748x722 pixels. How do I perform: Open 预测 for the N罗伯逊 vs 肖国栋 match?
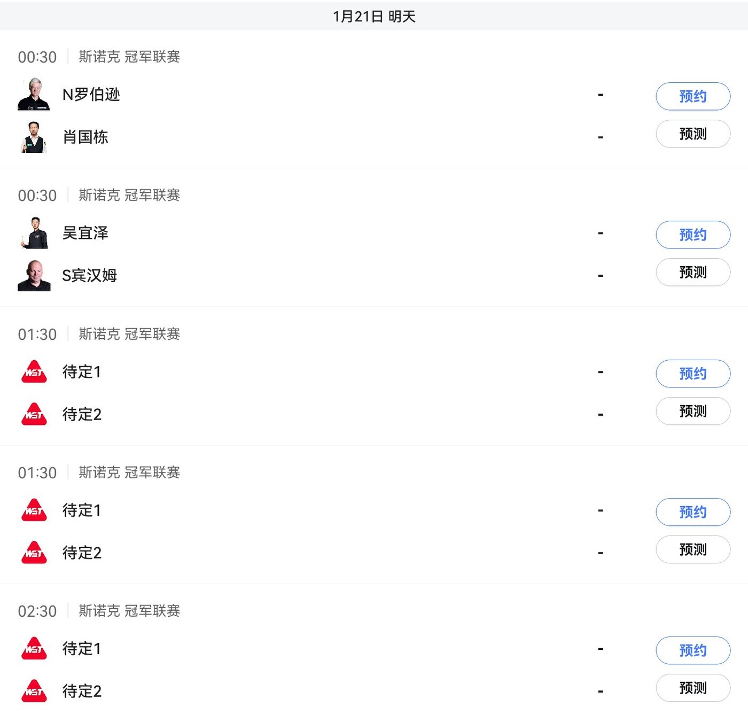(x=692, y=134)
